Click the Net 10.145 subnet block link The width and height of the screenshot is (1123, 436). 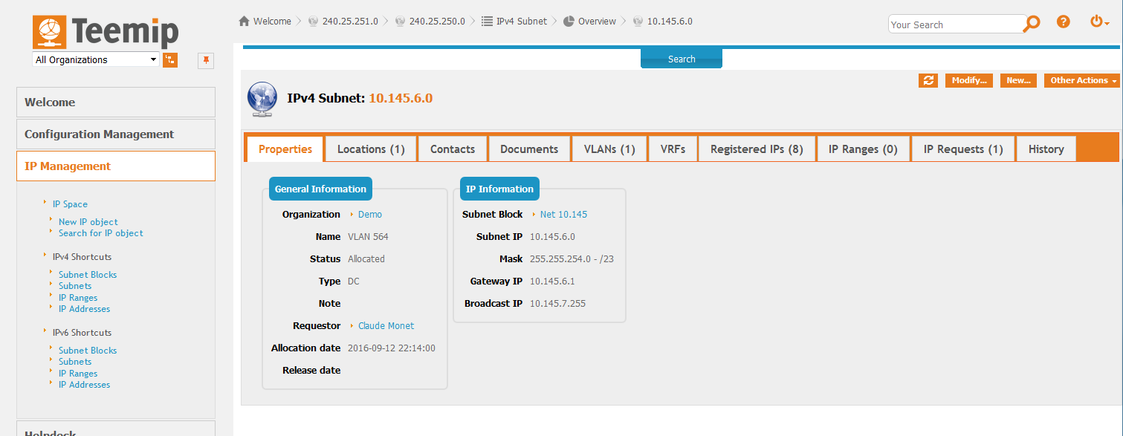click(563, 215)
